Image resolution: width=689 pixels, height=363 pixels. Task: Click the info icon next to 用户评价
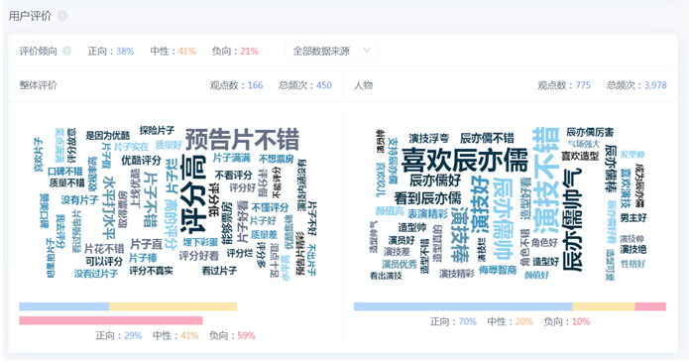pyautogui.click(x=62, y=16)
